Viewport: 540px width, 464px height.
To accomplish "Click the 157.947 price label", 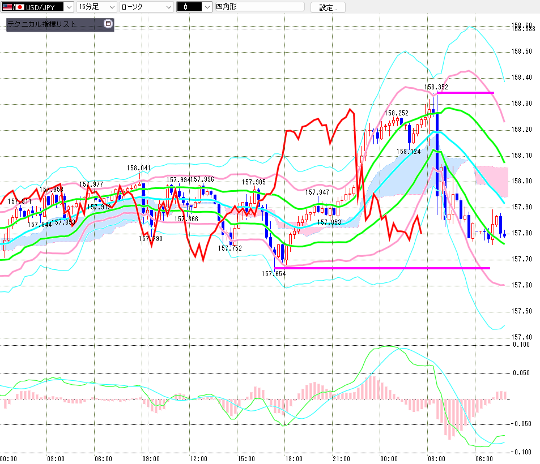I will (x=317, y=192).
